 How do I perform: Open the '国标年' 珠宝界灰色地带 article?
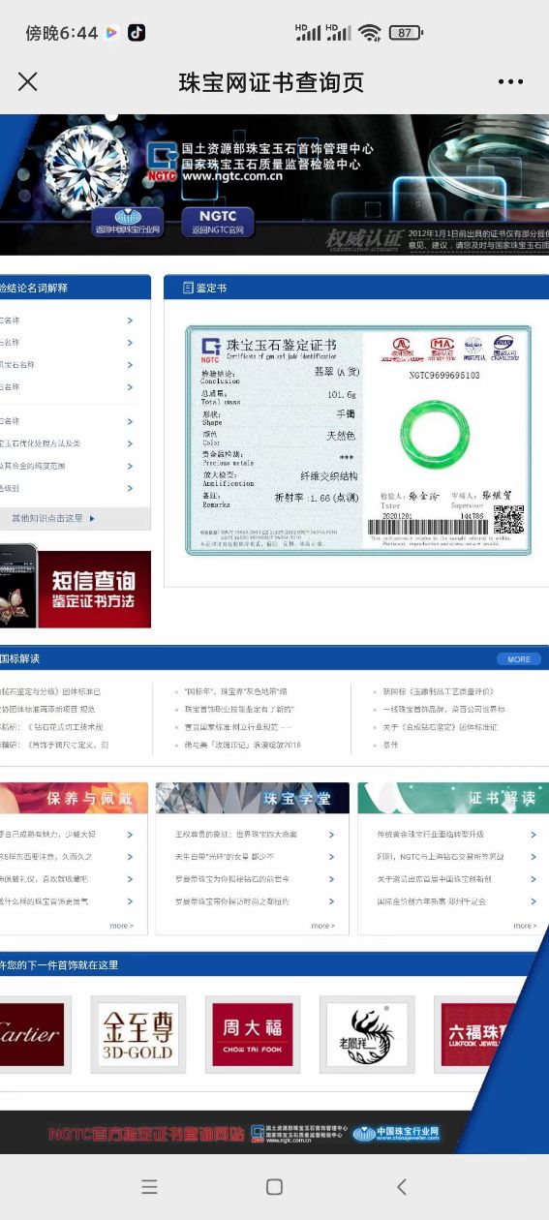point(236,691)
